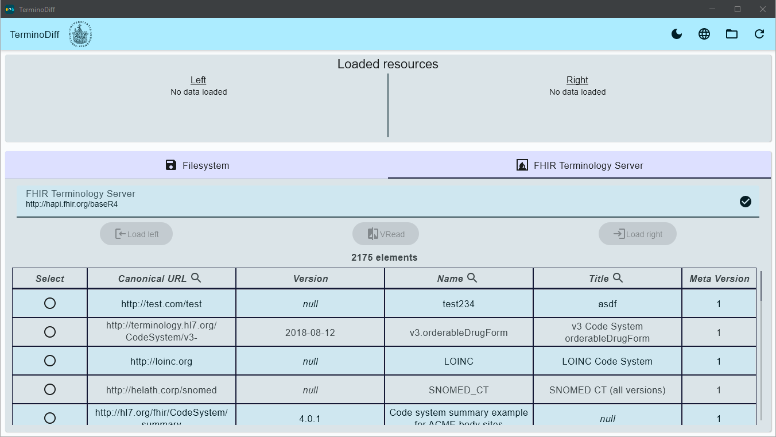Search by Canonical URL magnifier icon
The height and width of the screenshot is (437, 776).
196,278
